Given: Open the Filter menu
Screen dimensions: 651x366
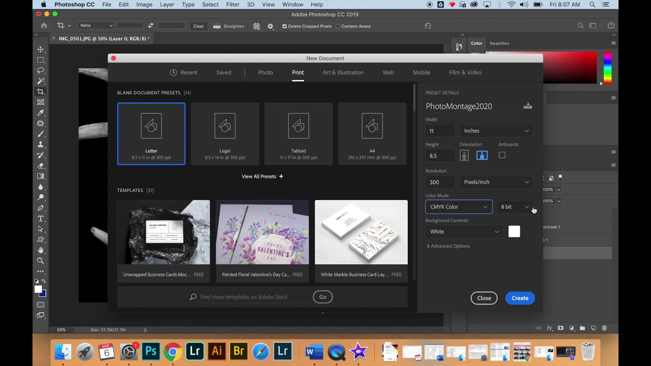Looking at the screenshot, I should click(232, 5).
